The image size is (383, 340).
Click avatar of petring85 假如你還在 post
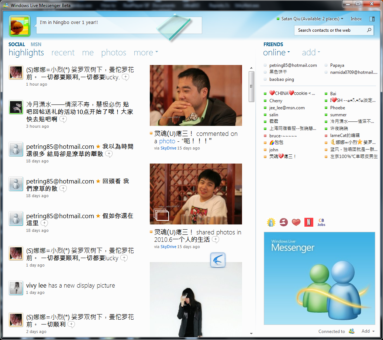click(x=16, y=219)
